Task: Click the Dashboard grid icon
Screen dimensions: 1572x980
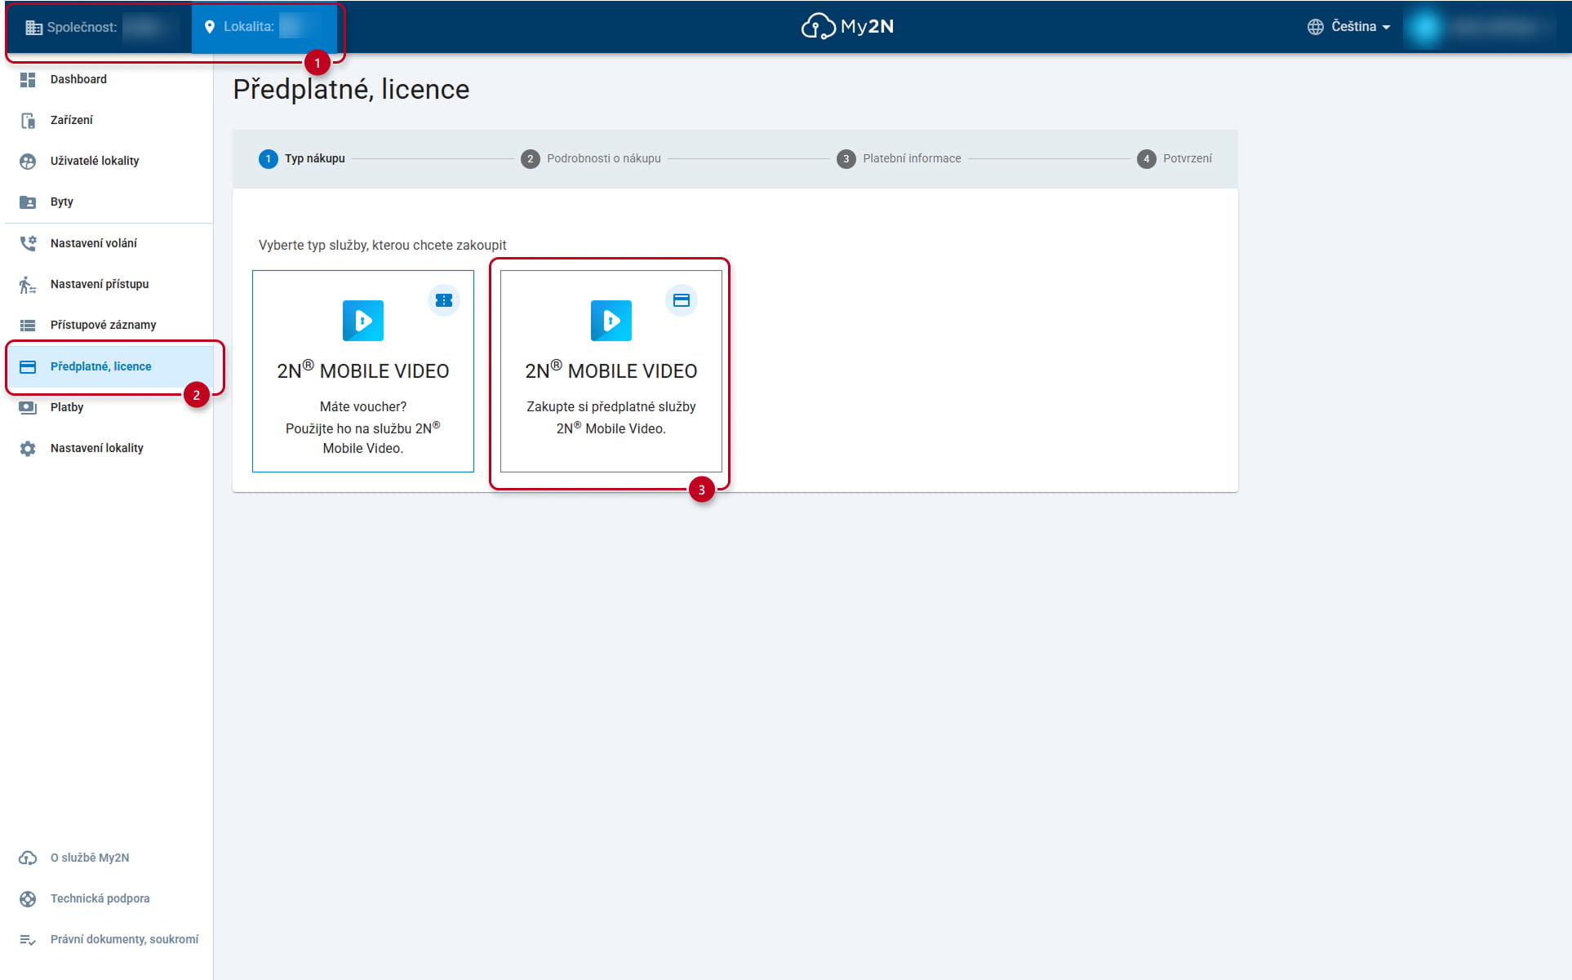Action: [28, 79]
